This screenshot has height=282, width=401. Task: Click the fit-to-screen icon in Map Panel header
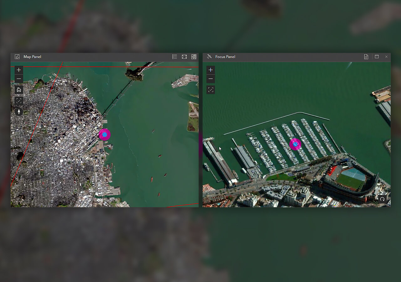(x=184, y=57)
